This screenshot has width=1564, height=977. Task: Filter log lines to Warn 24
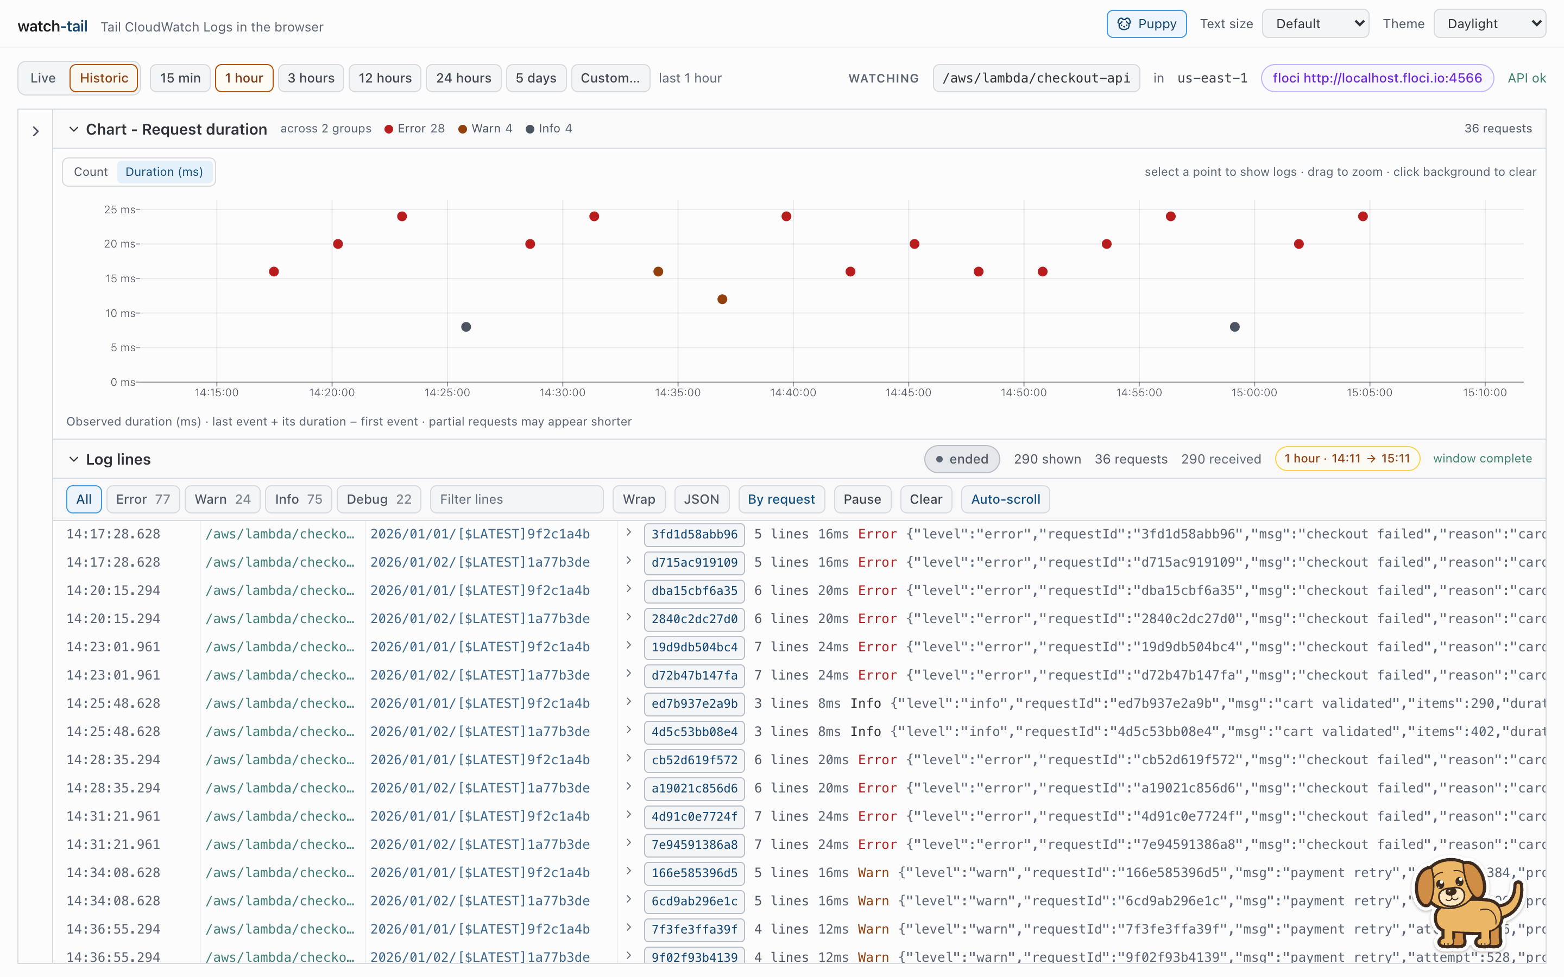(x=222, y=499)
